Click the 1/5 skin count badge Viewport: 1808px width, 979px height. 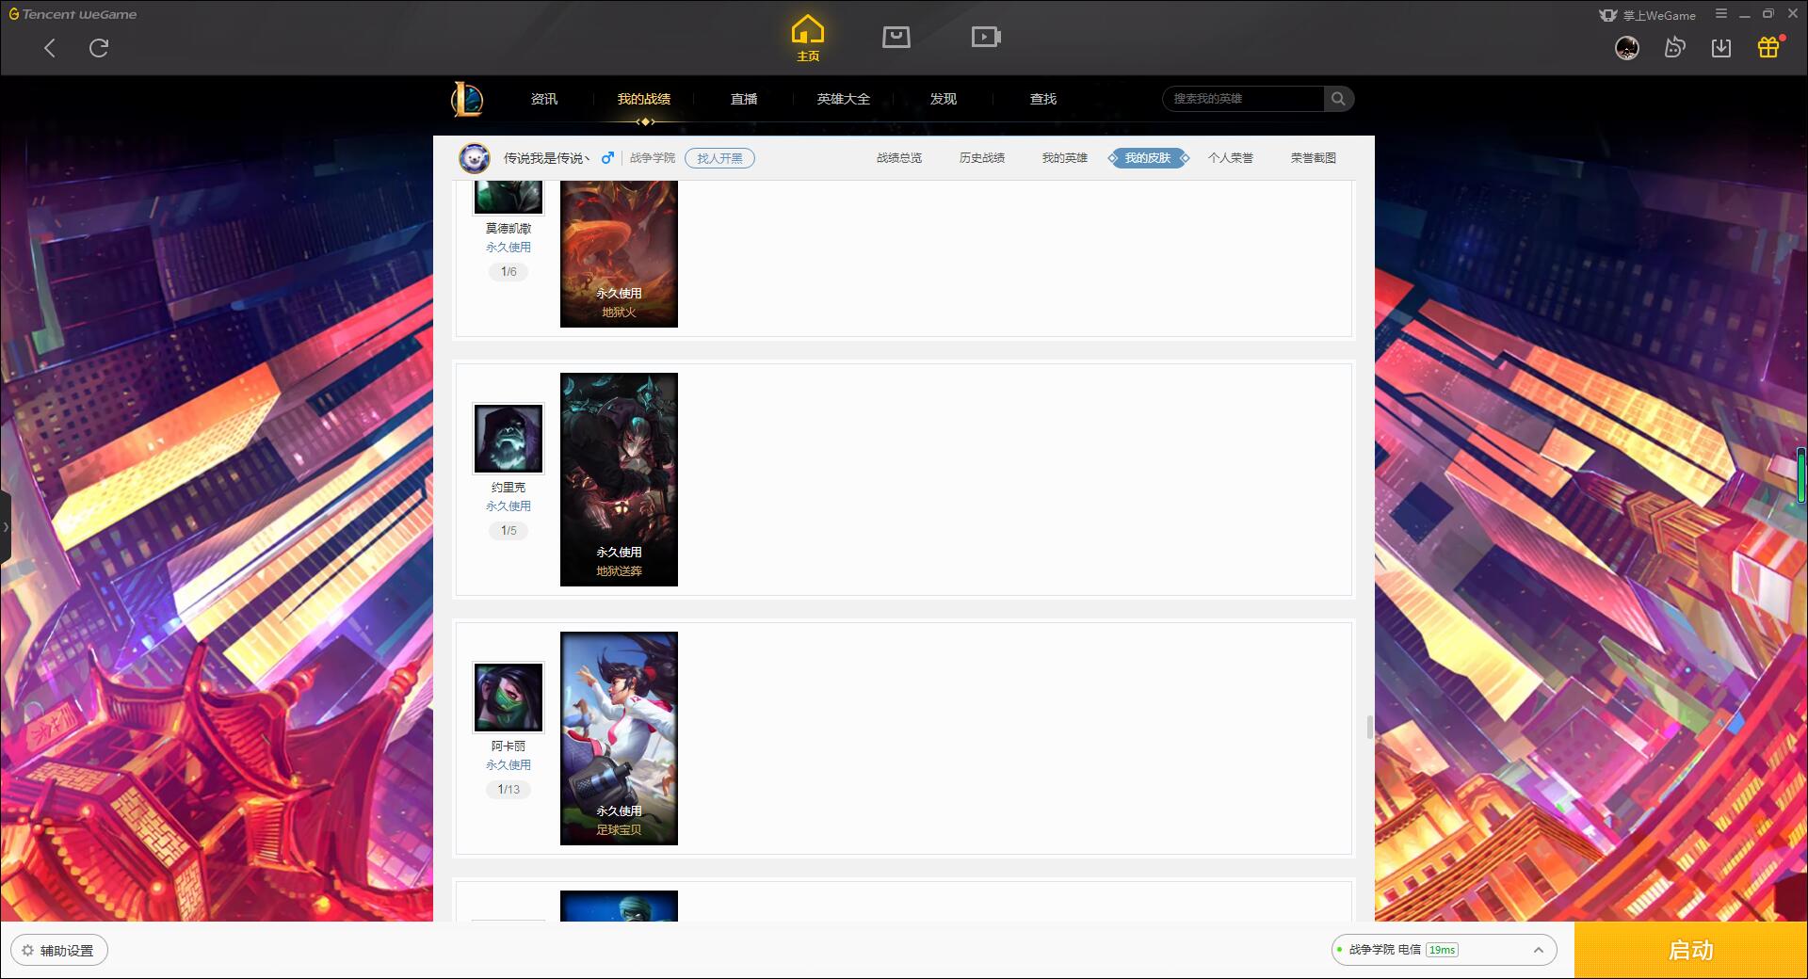pos(508,531)
